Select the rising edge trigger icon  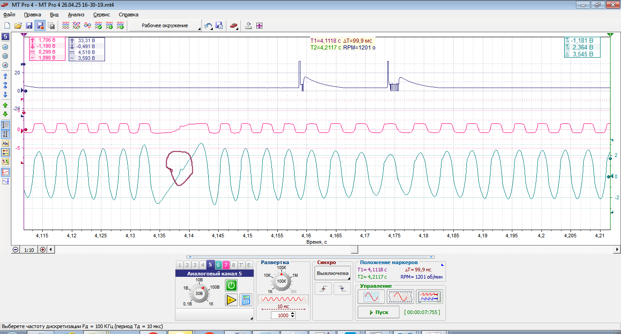pos(323,289)
